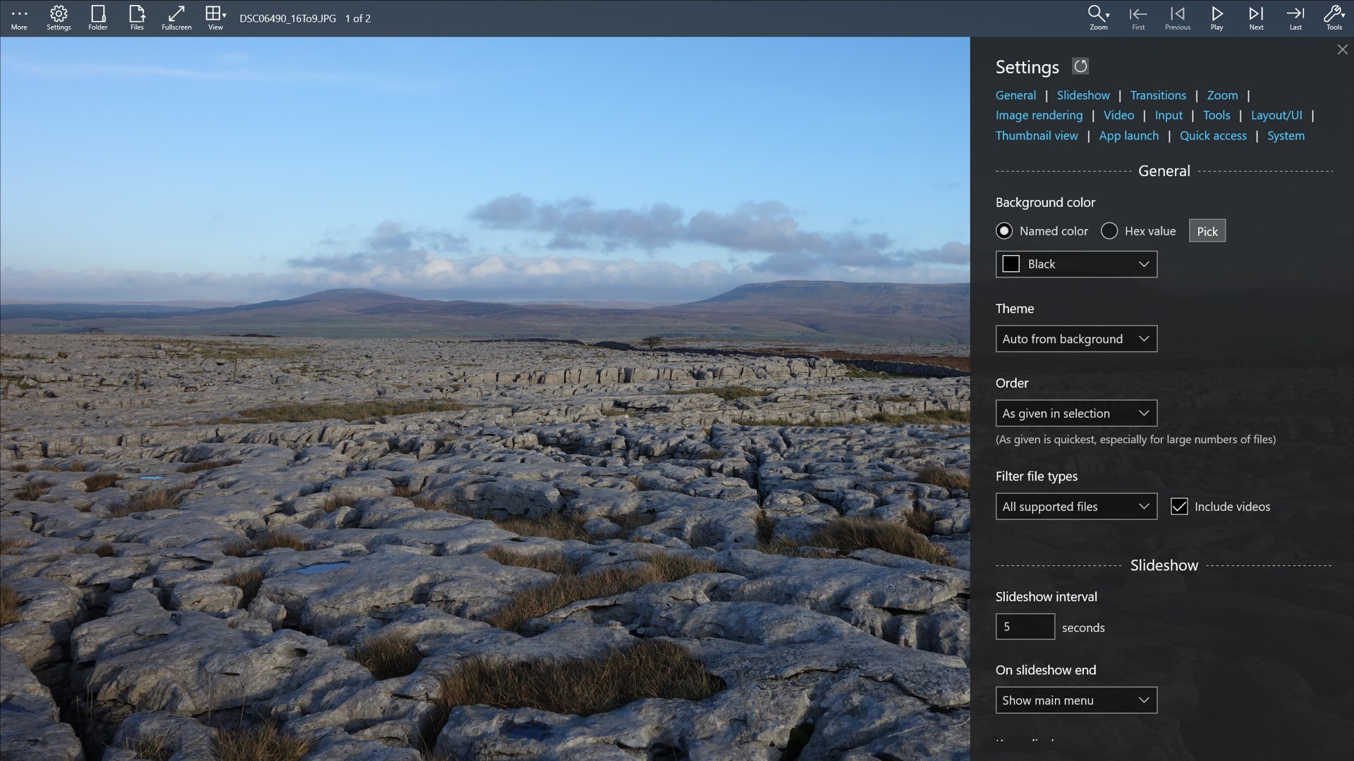Open the Theme dropdown
This screenshot has height=761, width=1354.
(1075, 338)
